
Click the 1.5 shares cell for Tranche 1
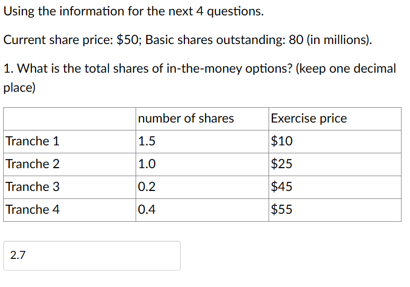(202, 142)
